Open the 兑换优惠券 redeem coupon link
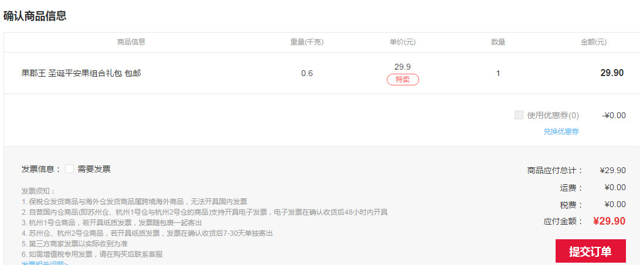This screenshot has height=265, width=640. coord(561,131)
